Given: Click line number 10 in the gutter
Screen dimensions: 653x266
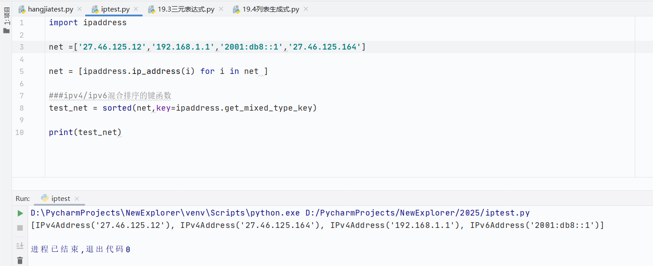Looking at the screenshot, I should pos(20,132).
